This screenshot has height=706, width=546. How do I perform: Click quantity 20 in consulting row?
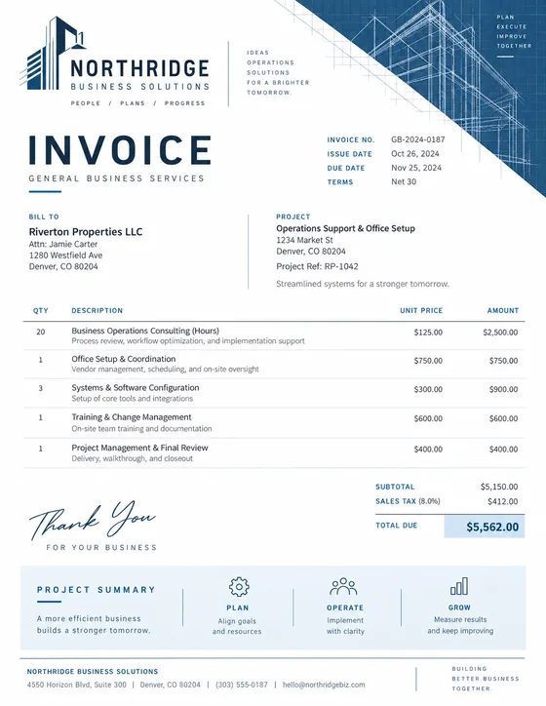pos(41,332)
